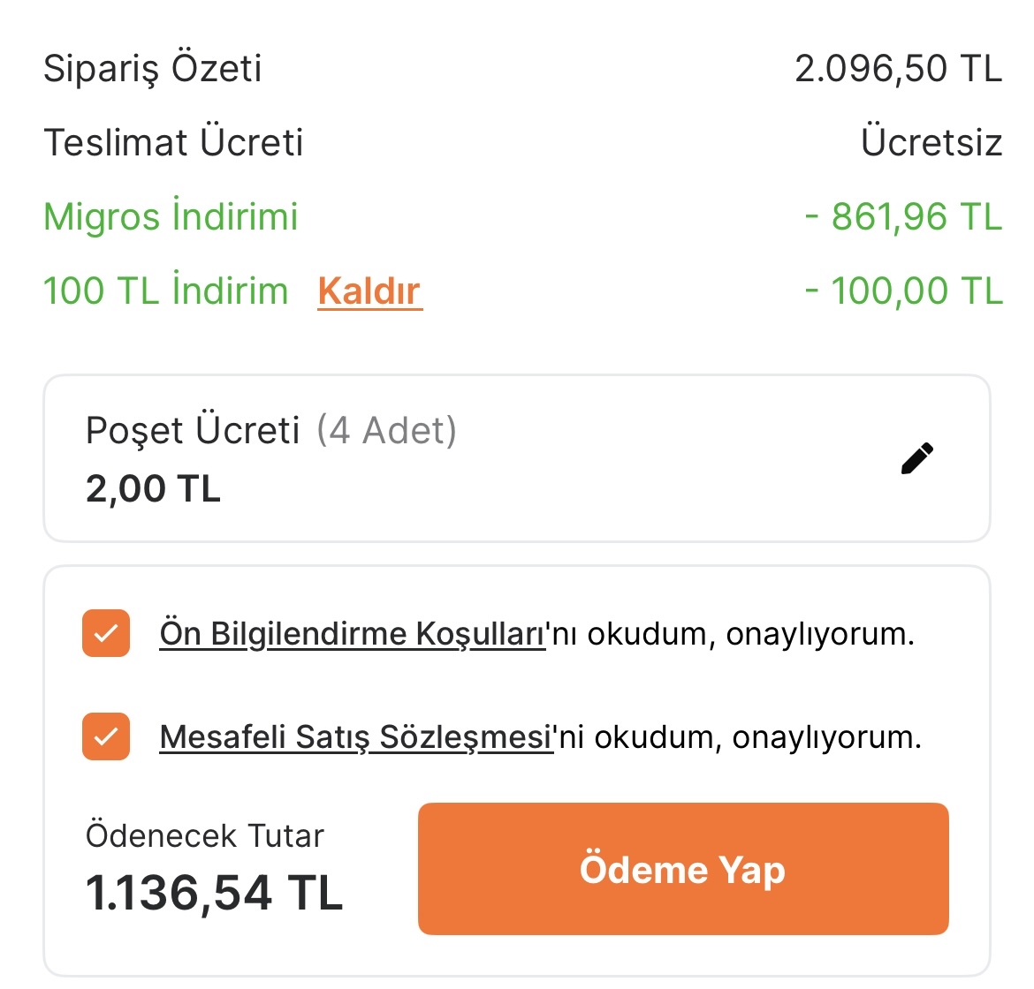Click the Migros İndirimi label
This screenshot has height=989, width=1034.
coord(171,216)
